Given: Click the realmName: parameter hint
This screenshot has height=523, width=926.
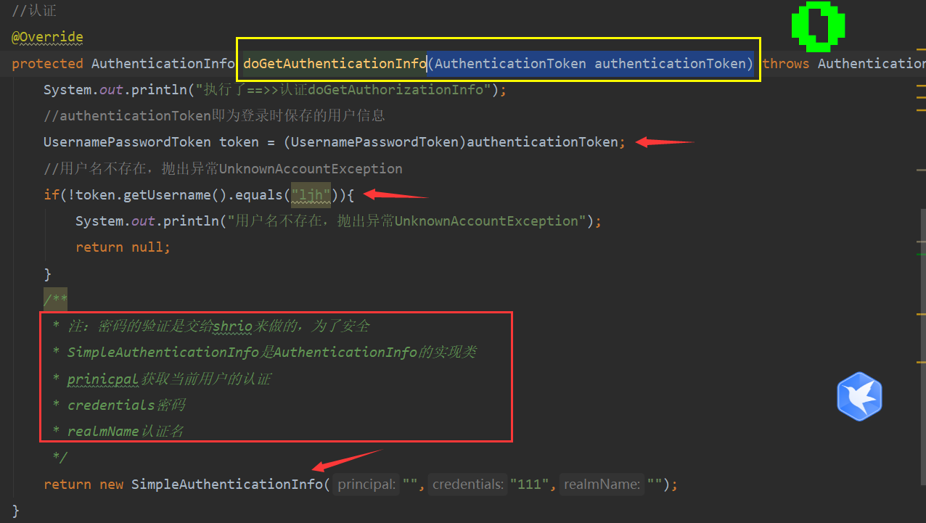Looking at the screenshot, I should pyautogui.click(x=602, y=484).
